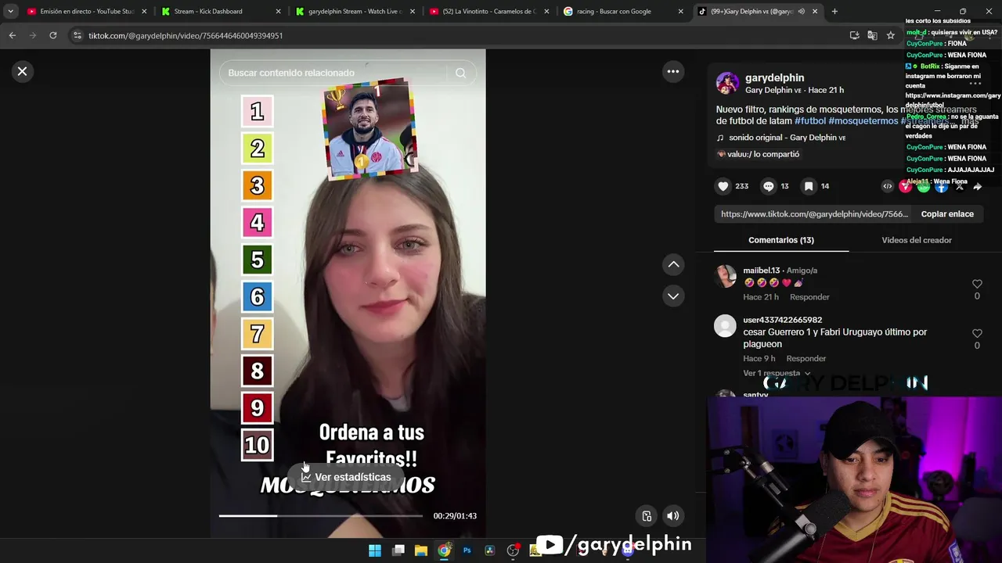Open more share options arrow
Image resolution: width=1002 pixels, height=563 pixels.
coord(978,186)
